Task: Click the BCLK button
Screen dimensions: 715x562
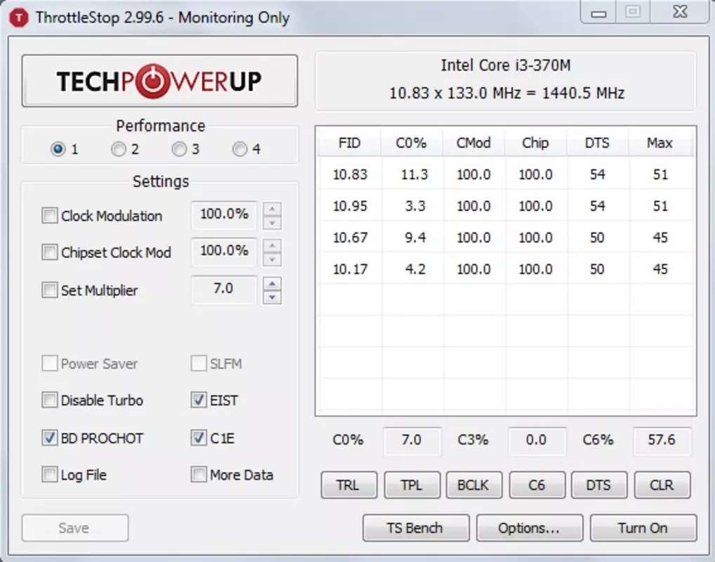Action: pos(474,485)
